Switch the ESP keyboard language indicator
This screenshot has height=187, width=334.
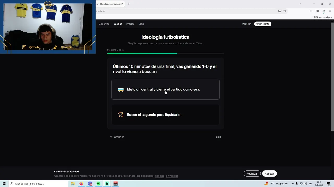click(x=311, y=184)
